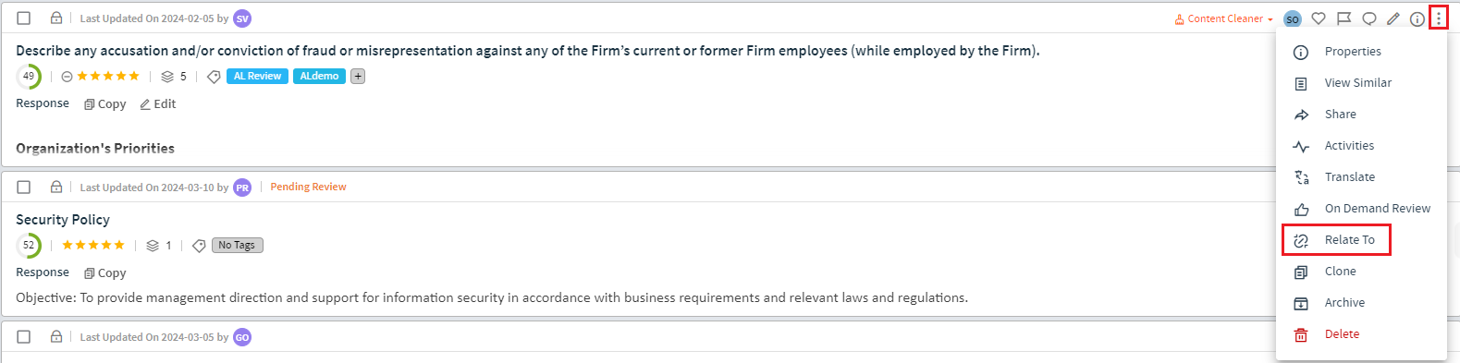Screen dimensions: 1460x363
Task: Check the first record's checkbox
Action: pyautogui.click(x=24, y=18)
